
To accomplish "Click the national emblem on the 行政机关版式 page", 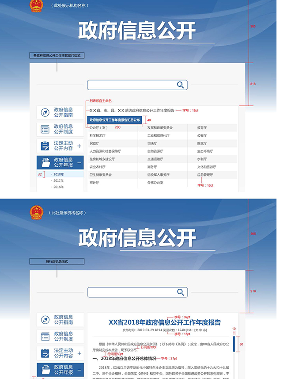I will [37, 212].
